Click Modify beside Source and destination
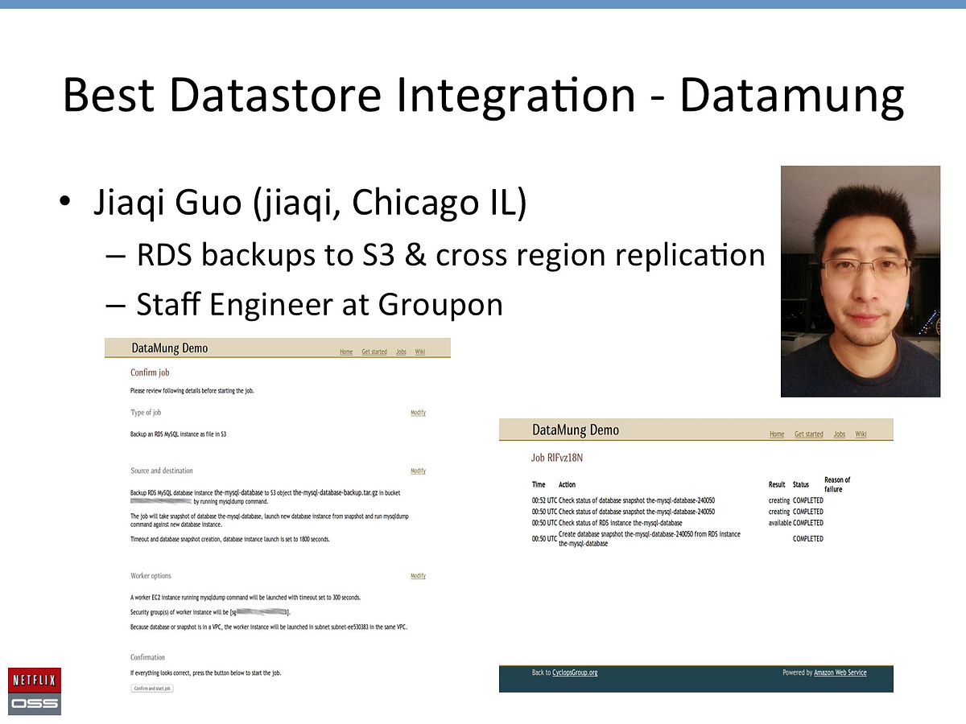Viewport: 966px width, 724px height. click(x=418, y=471)
